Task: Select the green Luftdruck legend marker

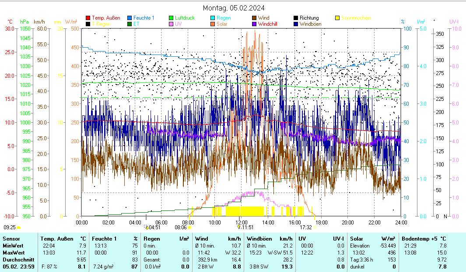Action: [171, 18]
